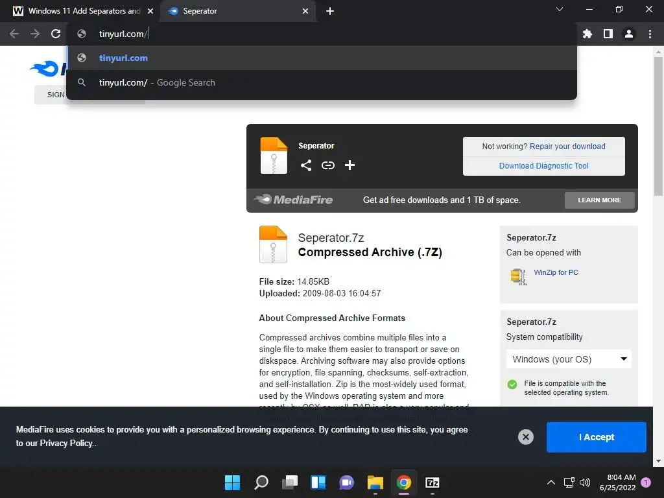Viewport: 664px width, 498px height.
Task: Click the green compatibility checkmark icon
Action: (512, 385)
